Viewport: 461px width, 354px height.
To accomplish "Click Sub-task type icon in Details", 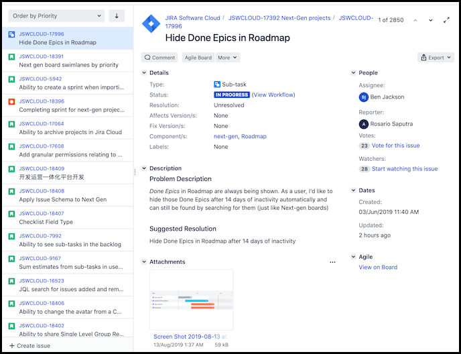I will (217, 84).
